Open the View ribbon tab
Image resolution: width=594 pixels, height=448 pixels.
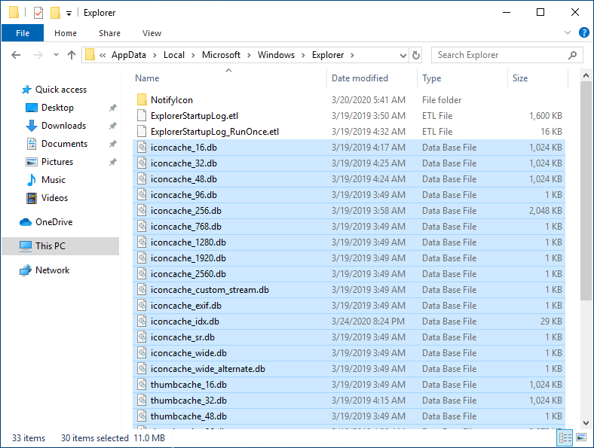click(x=152, y=33)
